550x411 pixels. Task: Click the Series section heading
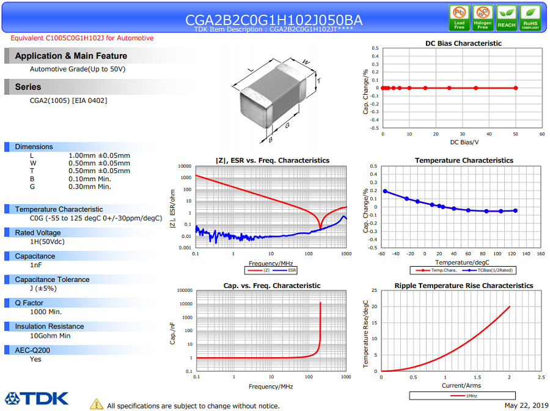pos(28,87)
